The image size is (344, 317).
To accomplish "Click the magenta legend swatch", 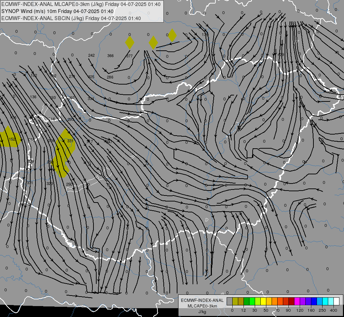I will click(x=297, y=301).
